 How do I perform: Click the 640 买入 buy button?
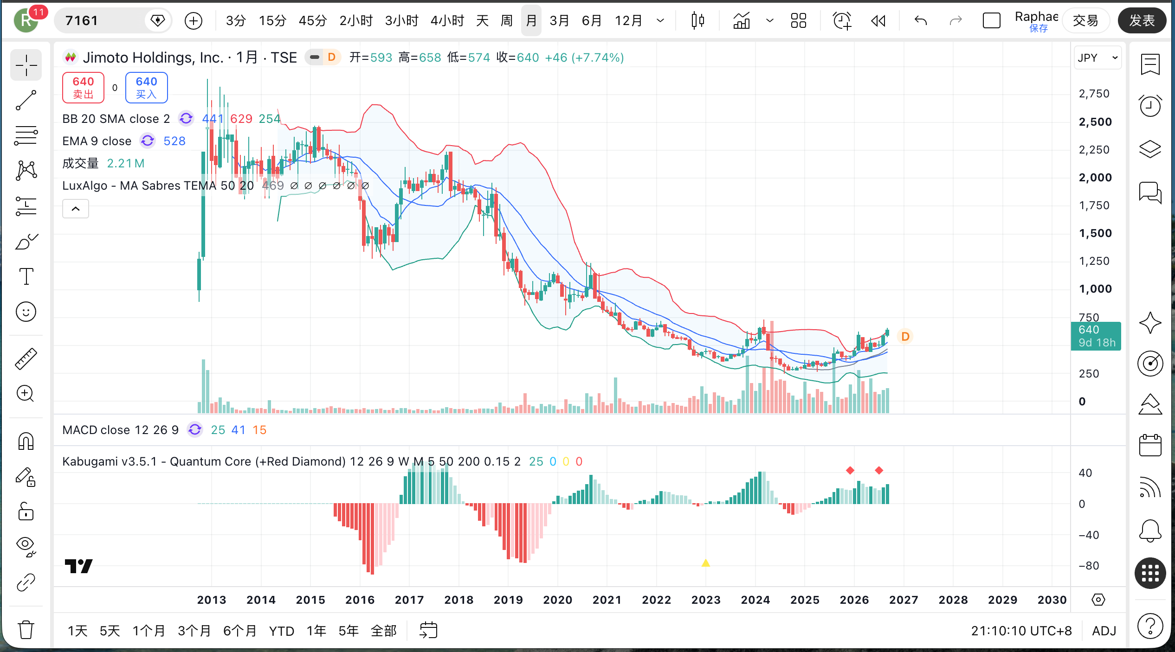[x=147, y=88]
